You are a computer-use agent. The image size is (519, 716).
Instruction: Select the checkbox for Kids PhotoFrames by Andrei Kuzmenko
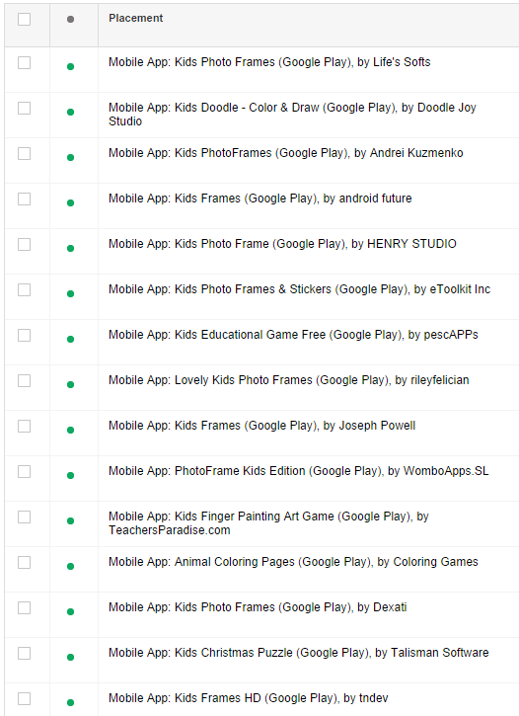point(24,153)
